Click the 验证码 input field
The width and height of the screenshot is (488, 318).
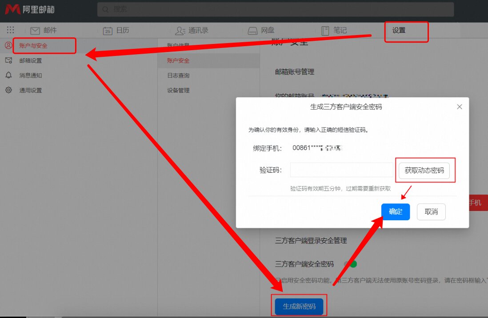tap(342, 170)
